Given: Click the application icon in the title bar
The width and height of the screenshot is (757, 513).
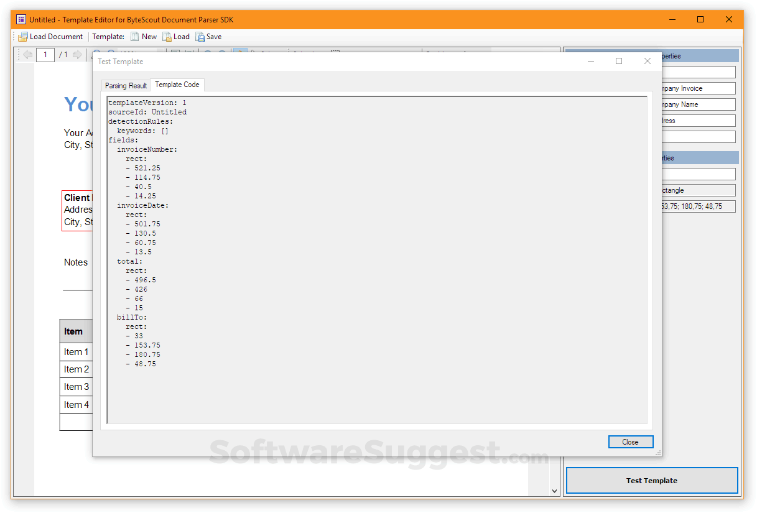Looking at the screenshot, I should (x=21, y=19).
